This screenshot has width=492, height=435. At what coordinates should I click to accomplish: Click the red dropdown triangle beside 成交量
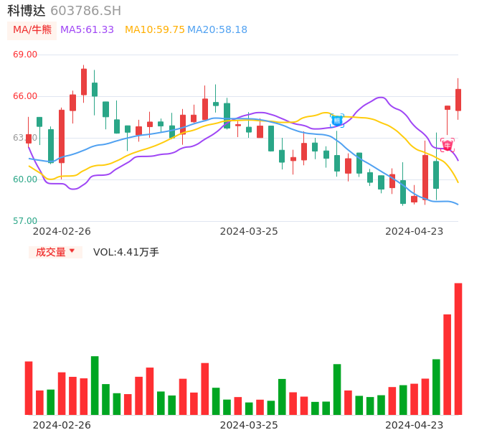[72, 251]
